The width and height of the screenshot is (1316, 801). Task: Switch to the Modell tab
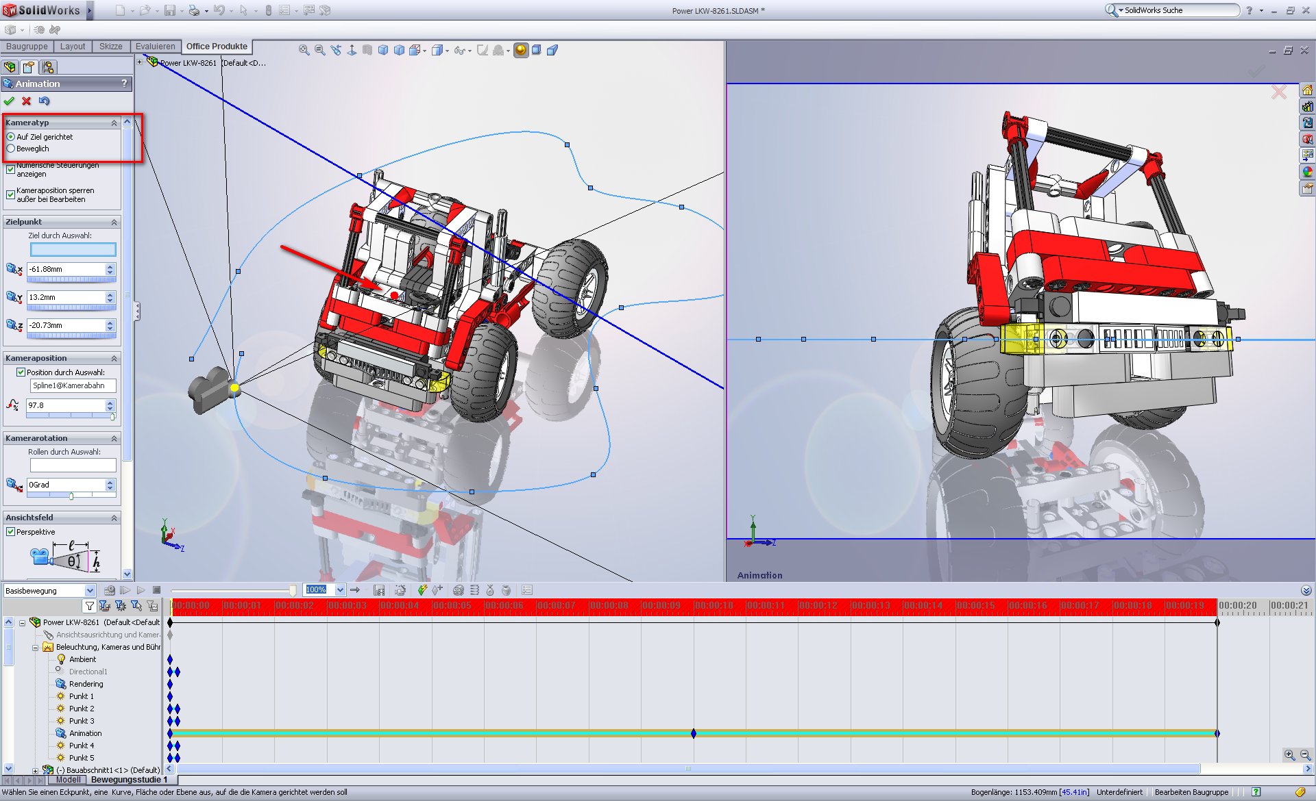68,780
